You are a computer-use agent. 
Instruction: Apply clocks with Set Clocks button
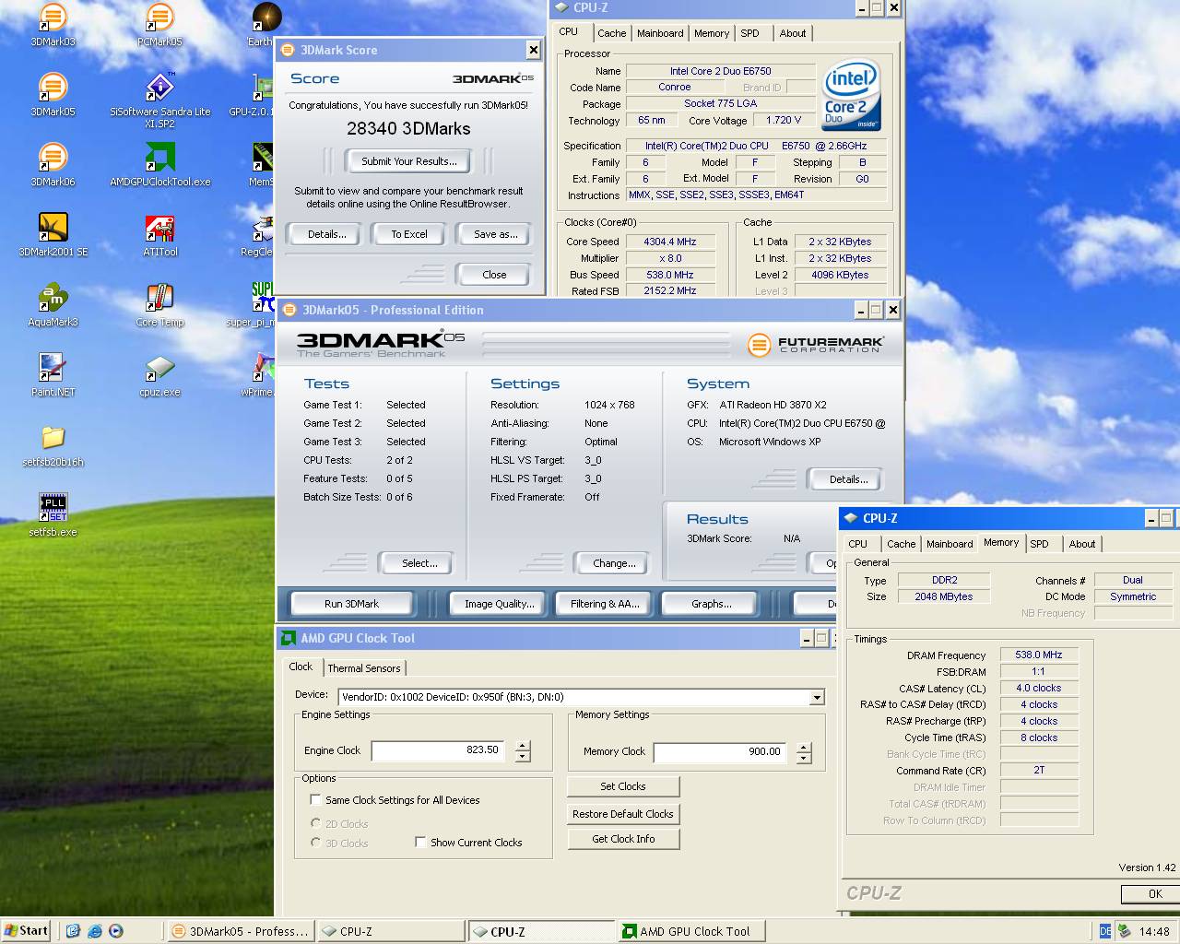click(x=623, y=786)
